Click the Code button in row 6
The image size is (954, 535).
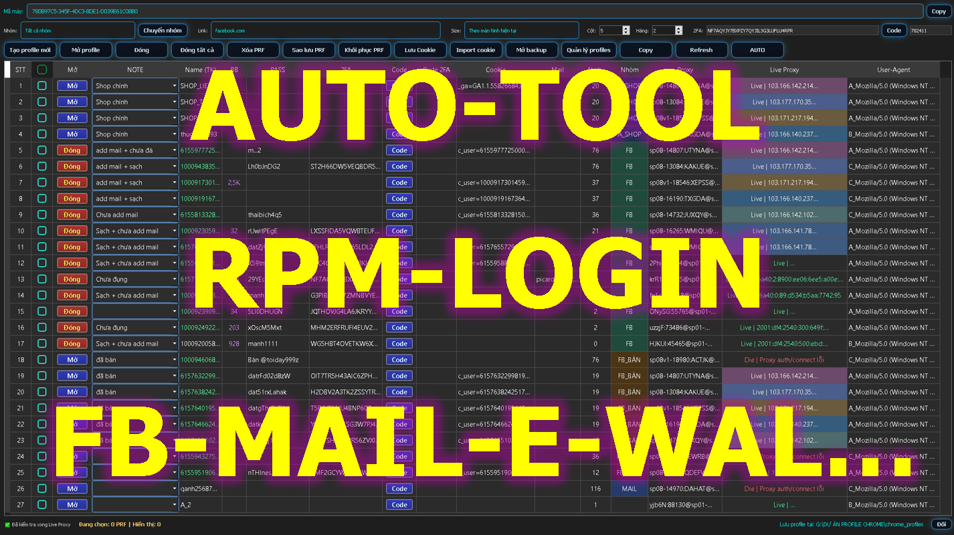click(399, 166)
